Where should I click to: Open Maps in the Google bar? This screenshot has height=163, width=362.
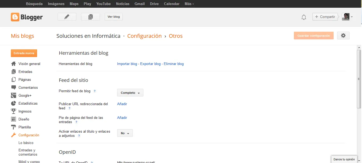click(x=74, y=4)
